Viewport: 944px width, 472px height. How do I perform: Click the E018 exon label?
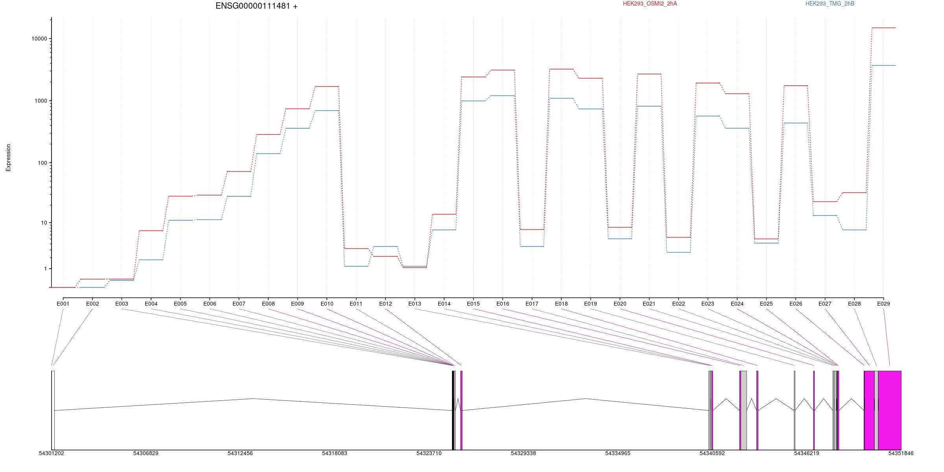pyautogui.click(x=561, y=304)
